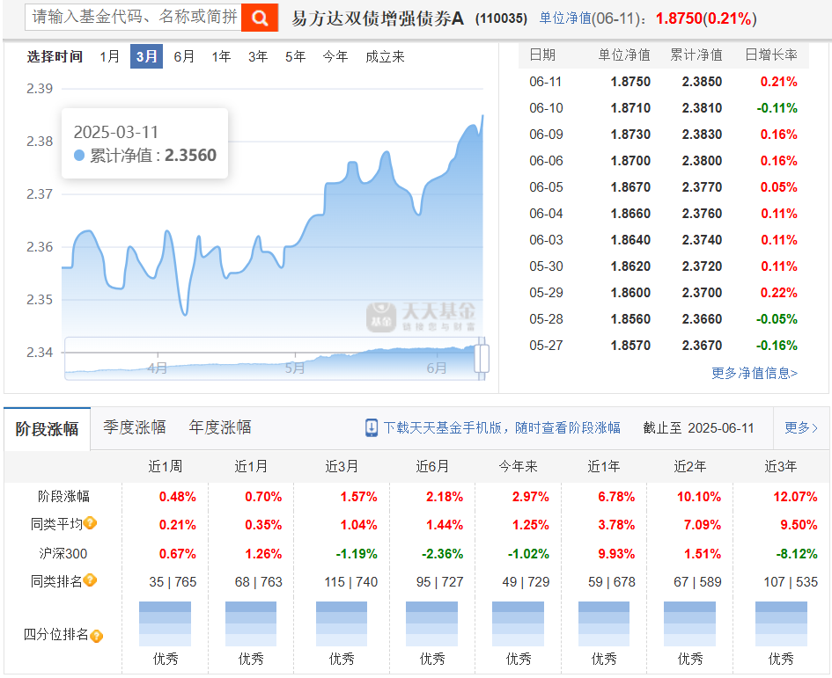The image size is (832, 678).
Task: Click the 4月 marker on mini timeline
Action: pos(157,368)
